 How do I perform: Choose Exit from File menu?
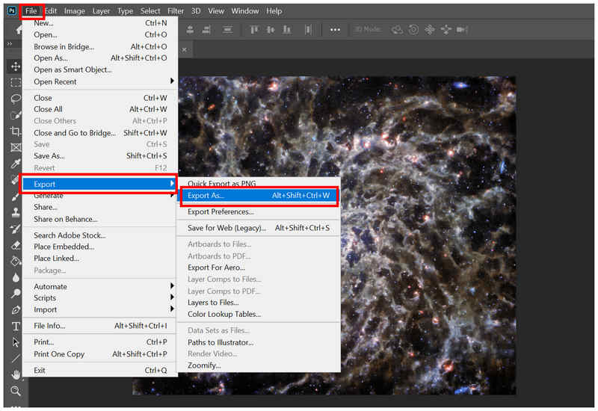[x=100, y=370]
